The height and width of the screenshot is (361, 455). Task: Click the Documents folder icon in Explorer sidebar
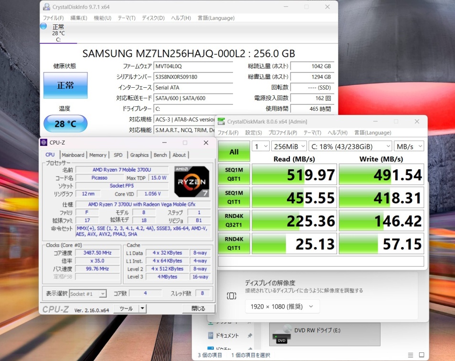point(211,336)
